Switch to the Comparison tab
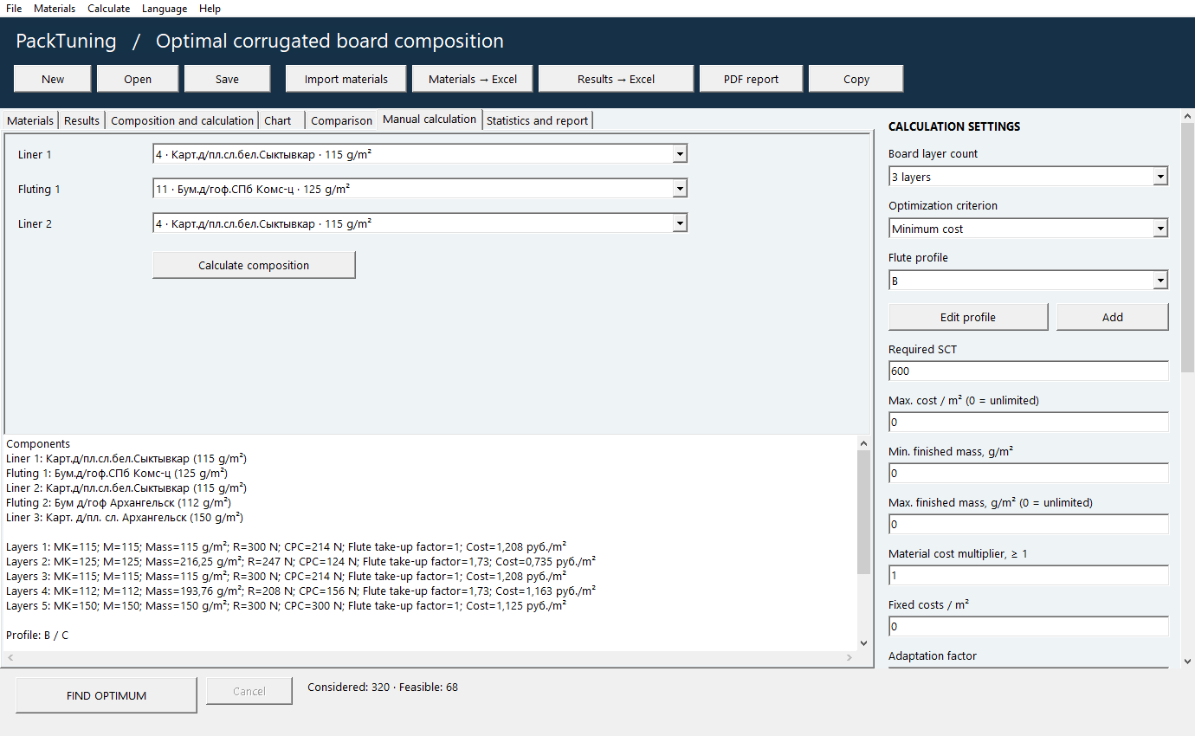The image size is (1195, 736). tap(341, 120)
